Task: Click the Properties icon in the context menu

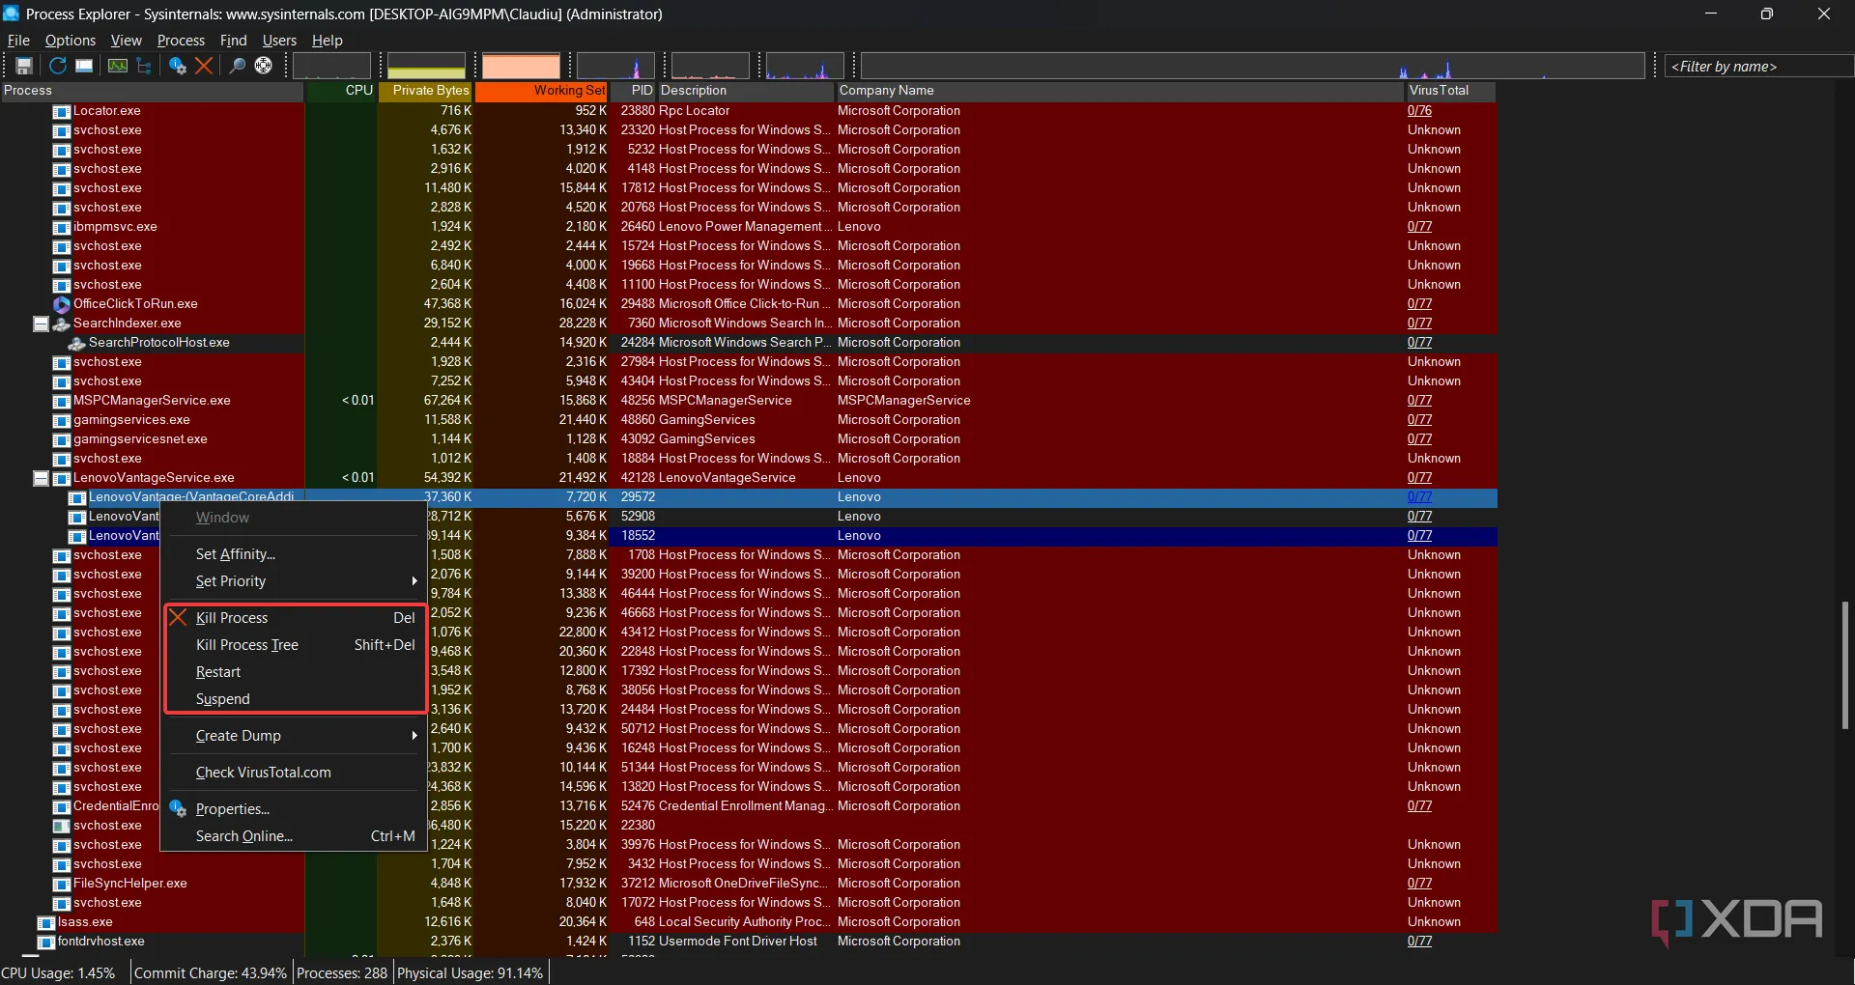Action: [178, 809]
